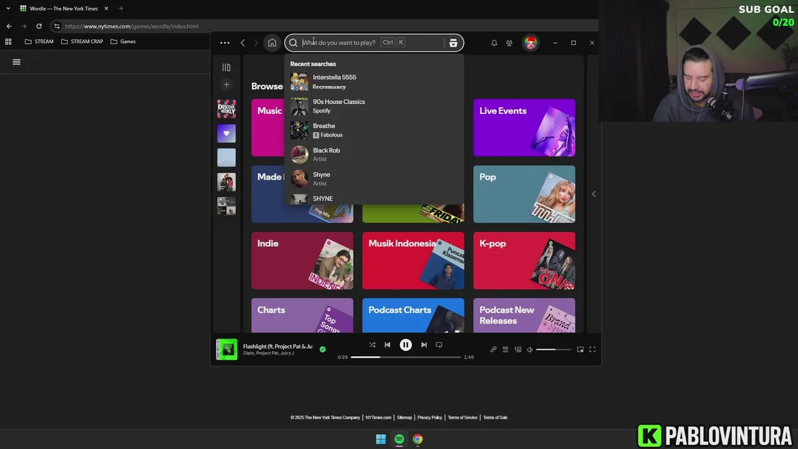The width and height of the screenshot is (798, 449).
Task: Select recent search Breathe by Fabolous
Action: 374,130
